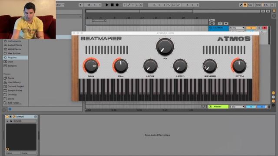
Task: Open User Library in browser
Action: point(14,82)
